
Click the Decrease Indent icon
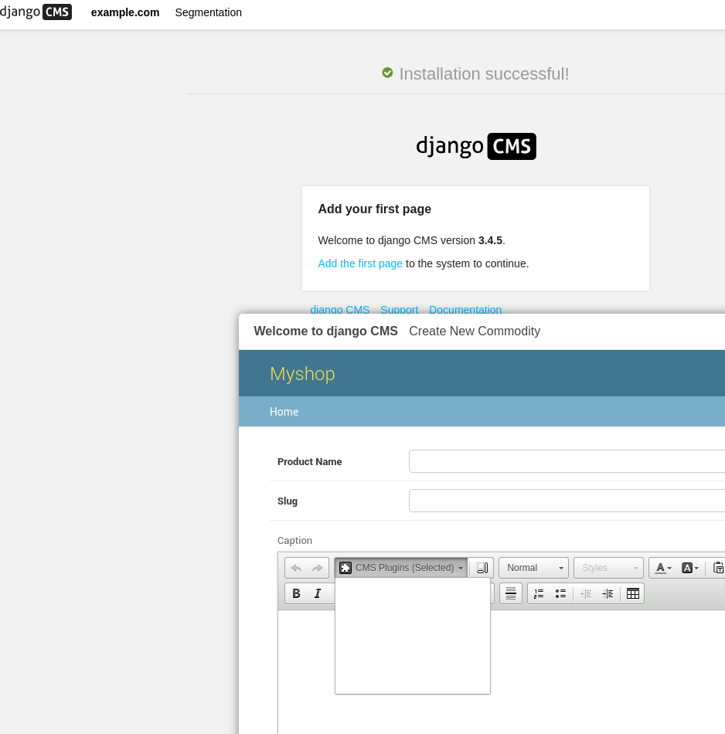[586, 593]
